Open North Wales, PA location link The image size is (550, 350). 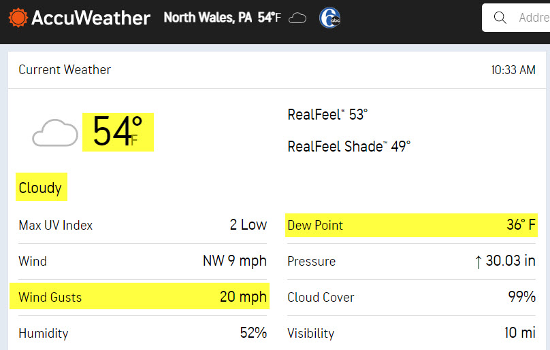click(208, 17)
